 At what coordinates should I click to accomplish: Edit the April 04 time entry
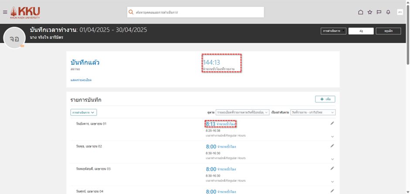[332, 191]
